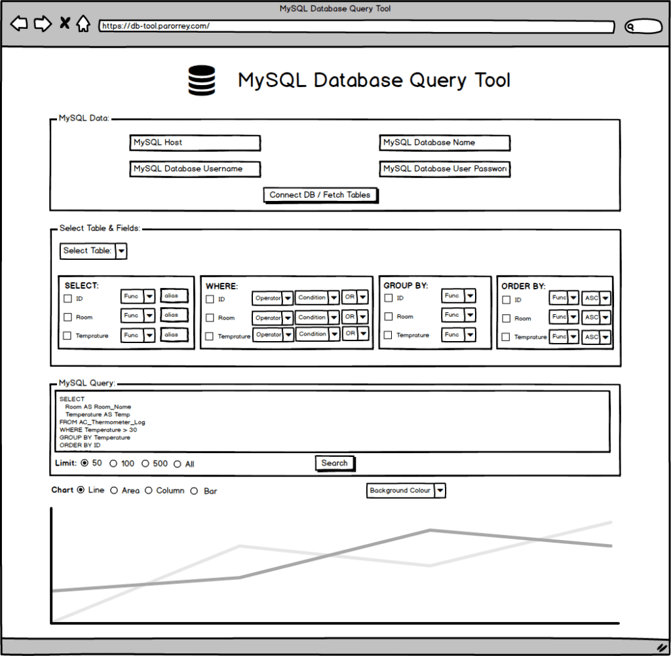Select the Bar chart radio button
The width and height of the screenshot is (671, 656).
coord(194,492)
